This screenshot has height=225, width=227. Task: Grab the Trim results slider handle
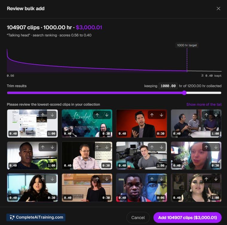click(184, 93)
